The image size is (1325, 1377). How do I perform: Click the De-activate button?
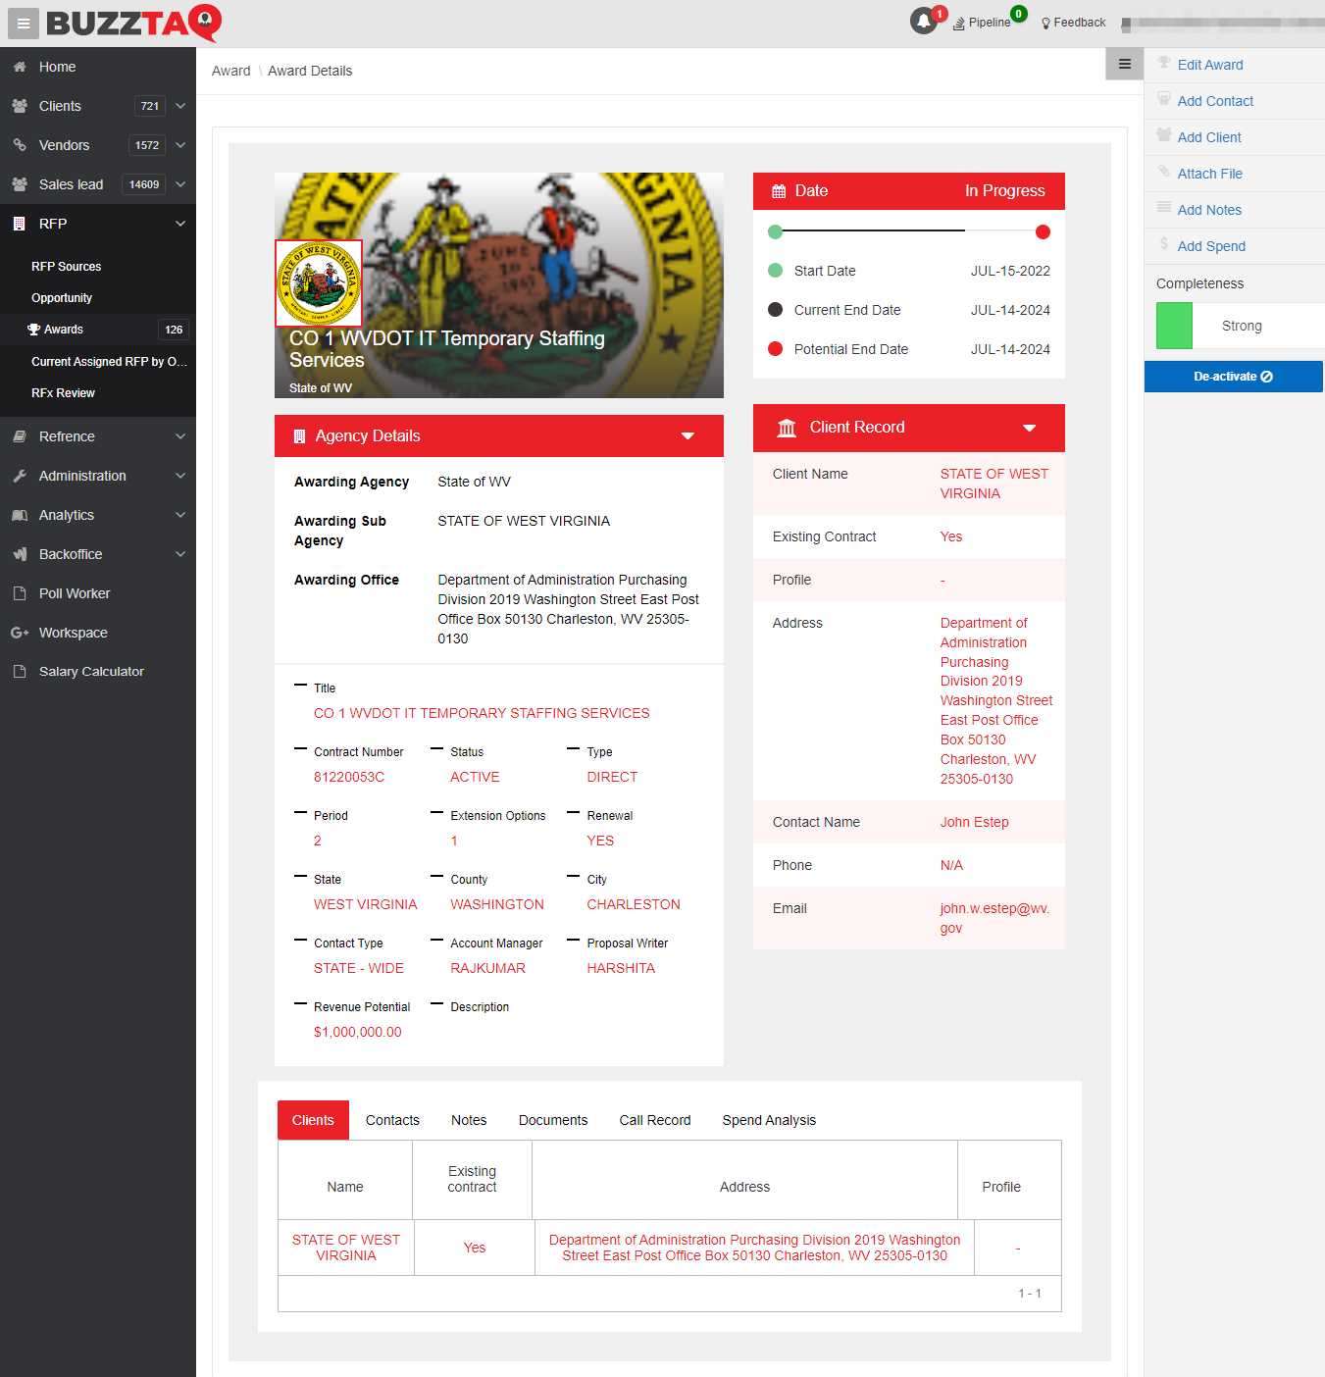(1234, 377)
